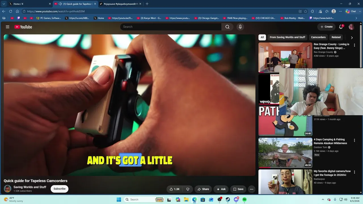Screen dimensions: 363x204
Task: Filter by From Saving Worlds and Stuff
Action: pyautogui.click(x=287, y=37)
